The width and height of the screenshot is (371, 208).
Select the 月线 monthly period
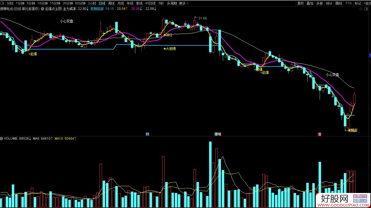pyautogui.click(x=120, y=3)
